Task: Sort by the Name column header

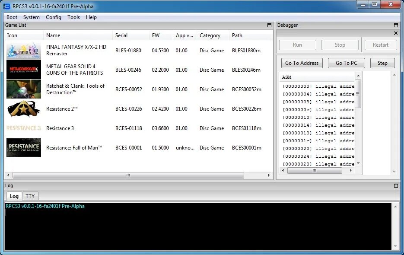Action: click(x=78, y=35)
